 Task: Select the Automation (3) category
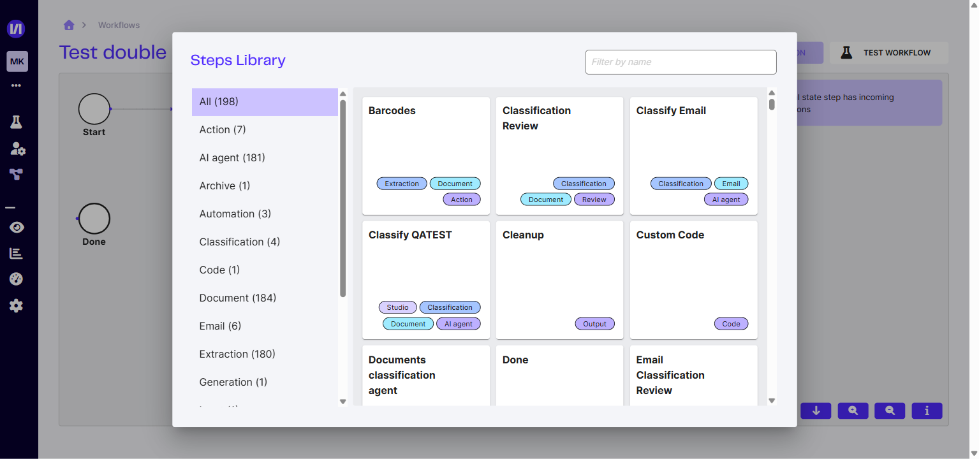[265, 214]
